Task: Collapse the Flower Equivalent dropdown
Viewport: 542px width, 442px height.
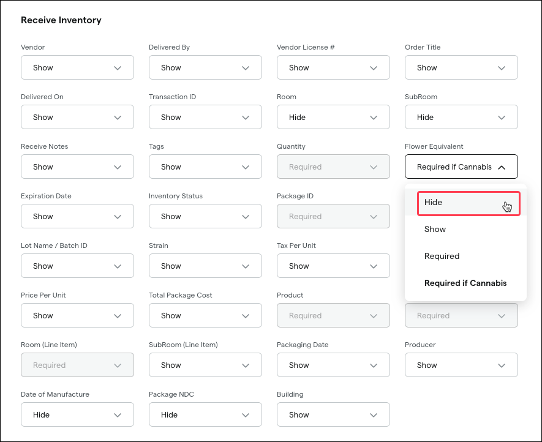Action: point(461,167)
